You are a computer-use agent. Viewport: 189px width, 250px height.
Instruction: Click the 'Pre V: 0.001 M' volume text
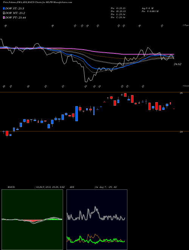(150, 11)
